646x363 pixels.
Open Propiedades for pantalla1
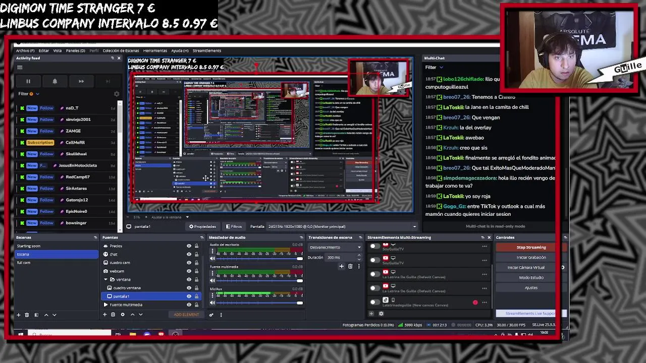202,226
